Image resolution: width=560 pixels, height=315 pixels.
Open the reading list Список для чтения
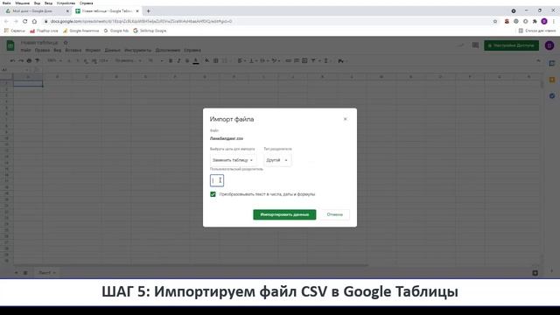point(537,31)
